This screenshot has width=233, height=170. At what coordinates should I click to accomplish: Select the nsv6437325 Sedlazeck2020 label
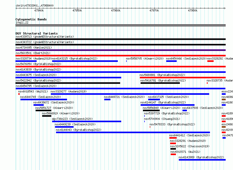[x=168, y=97]
